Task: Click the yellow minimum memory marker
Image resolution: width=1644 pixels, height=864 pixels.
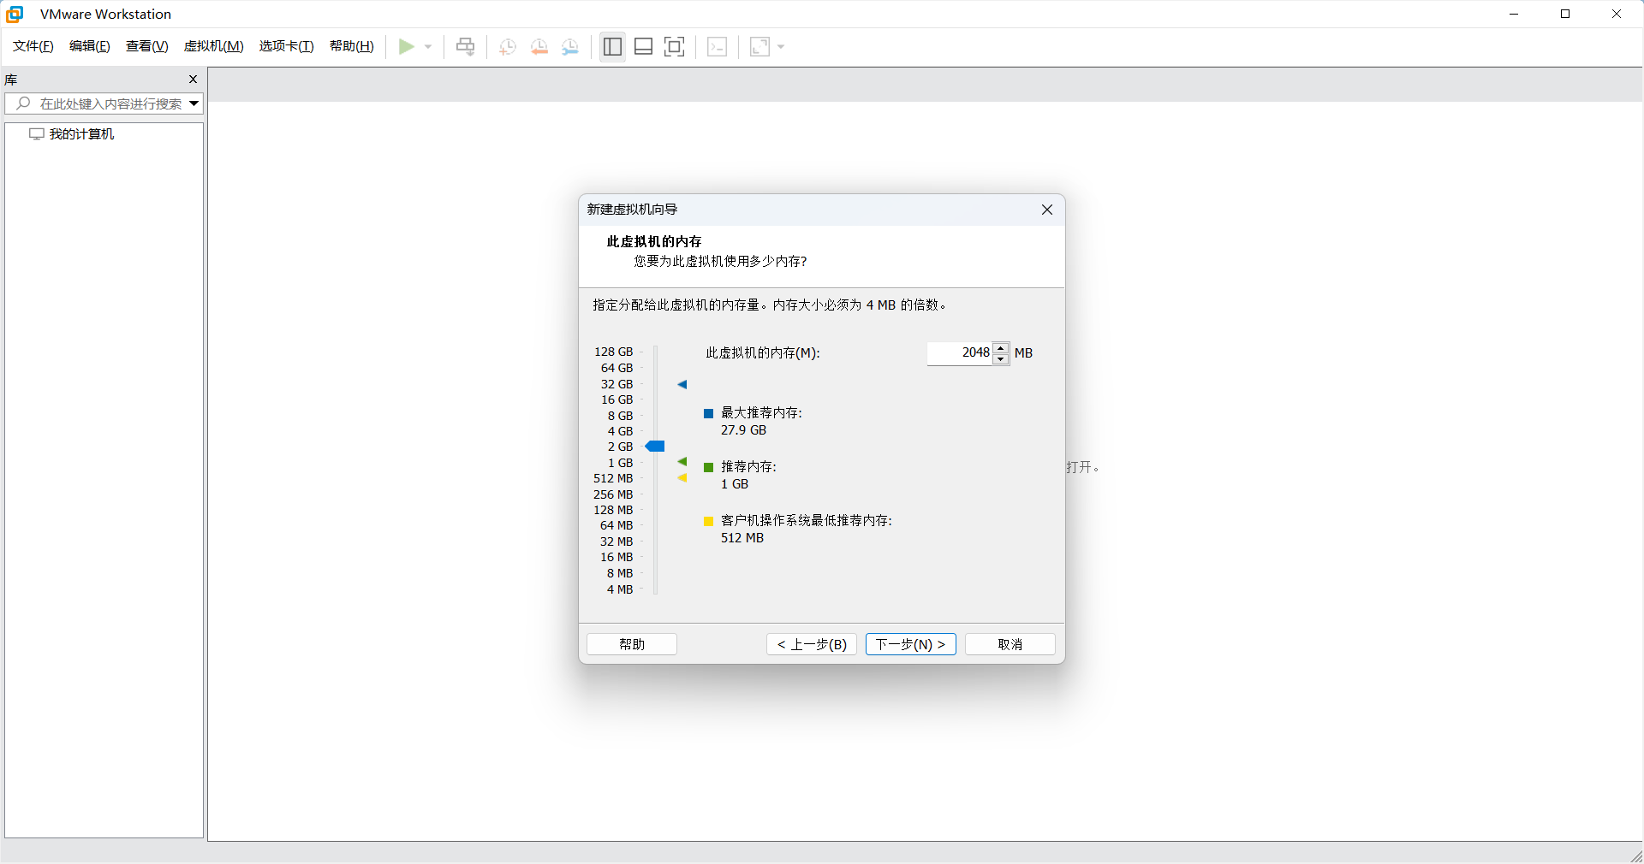Action: point(682,478)
